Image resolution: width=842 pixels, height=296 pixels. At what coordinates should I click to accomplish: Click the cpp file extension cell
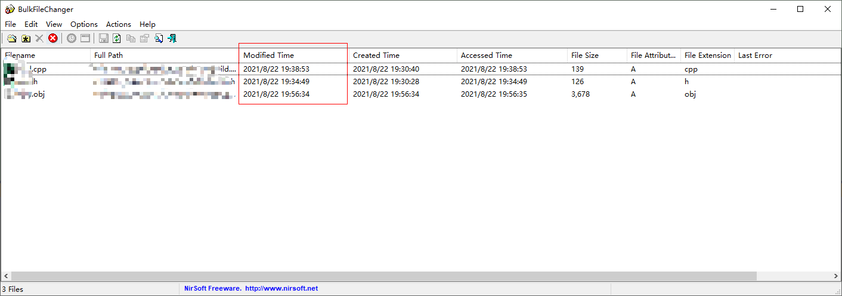pyautogui.click(x=691, y=69)
